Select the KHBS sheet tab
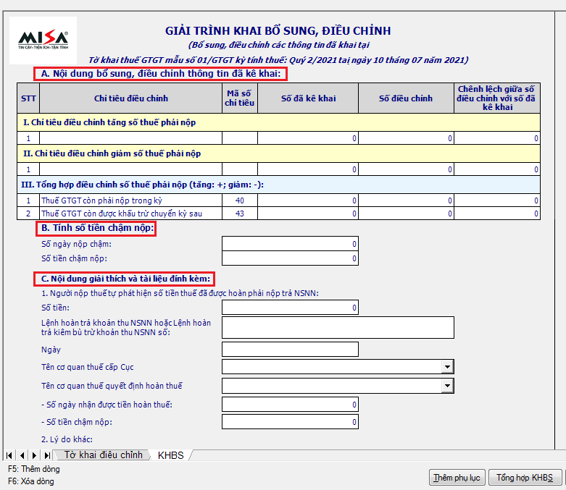 click(171, 455)
